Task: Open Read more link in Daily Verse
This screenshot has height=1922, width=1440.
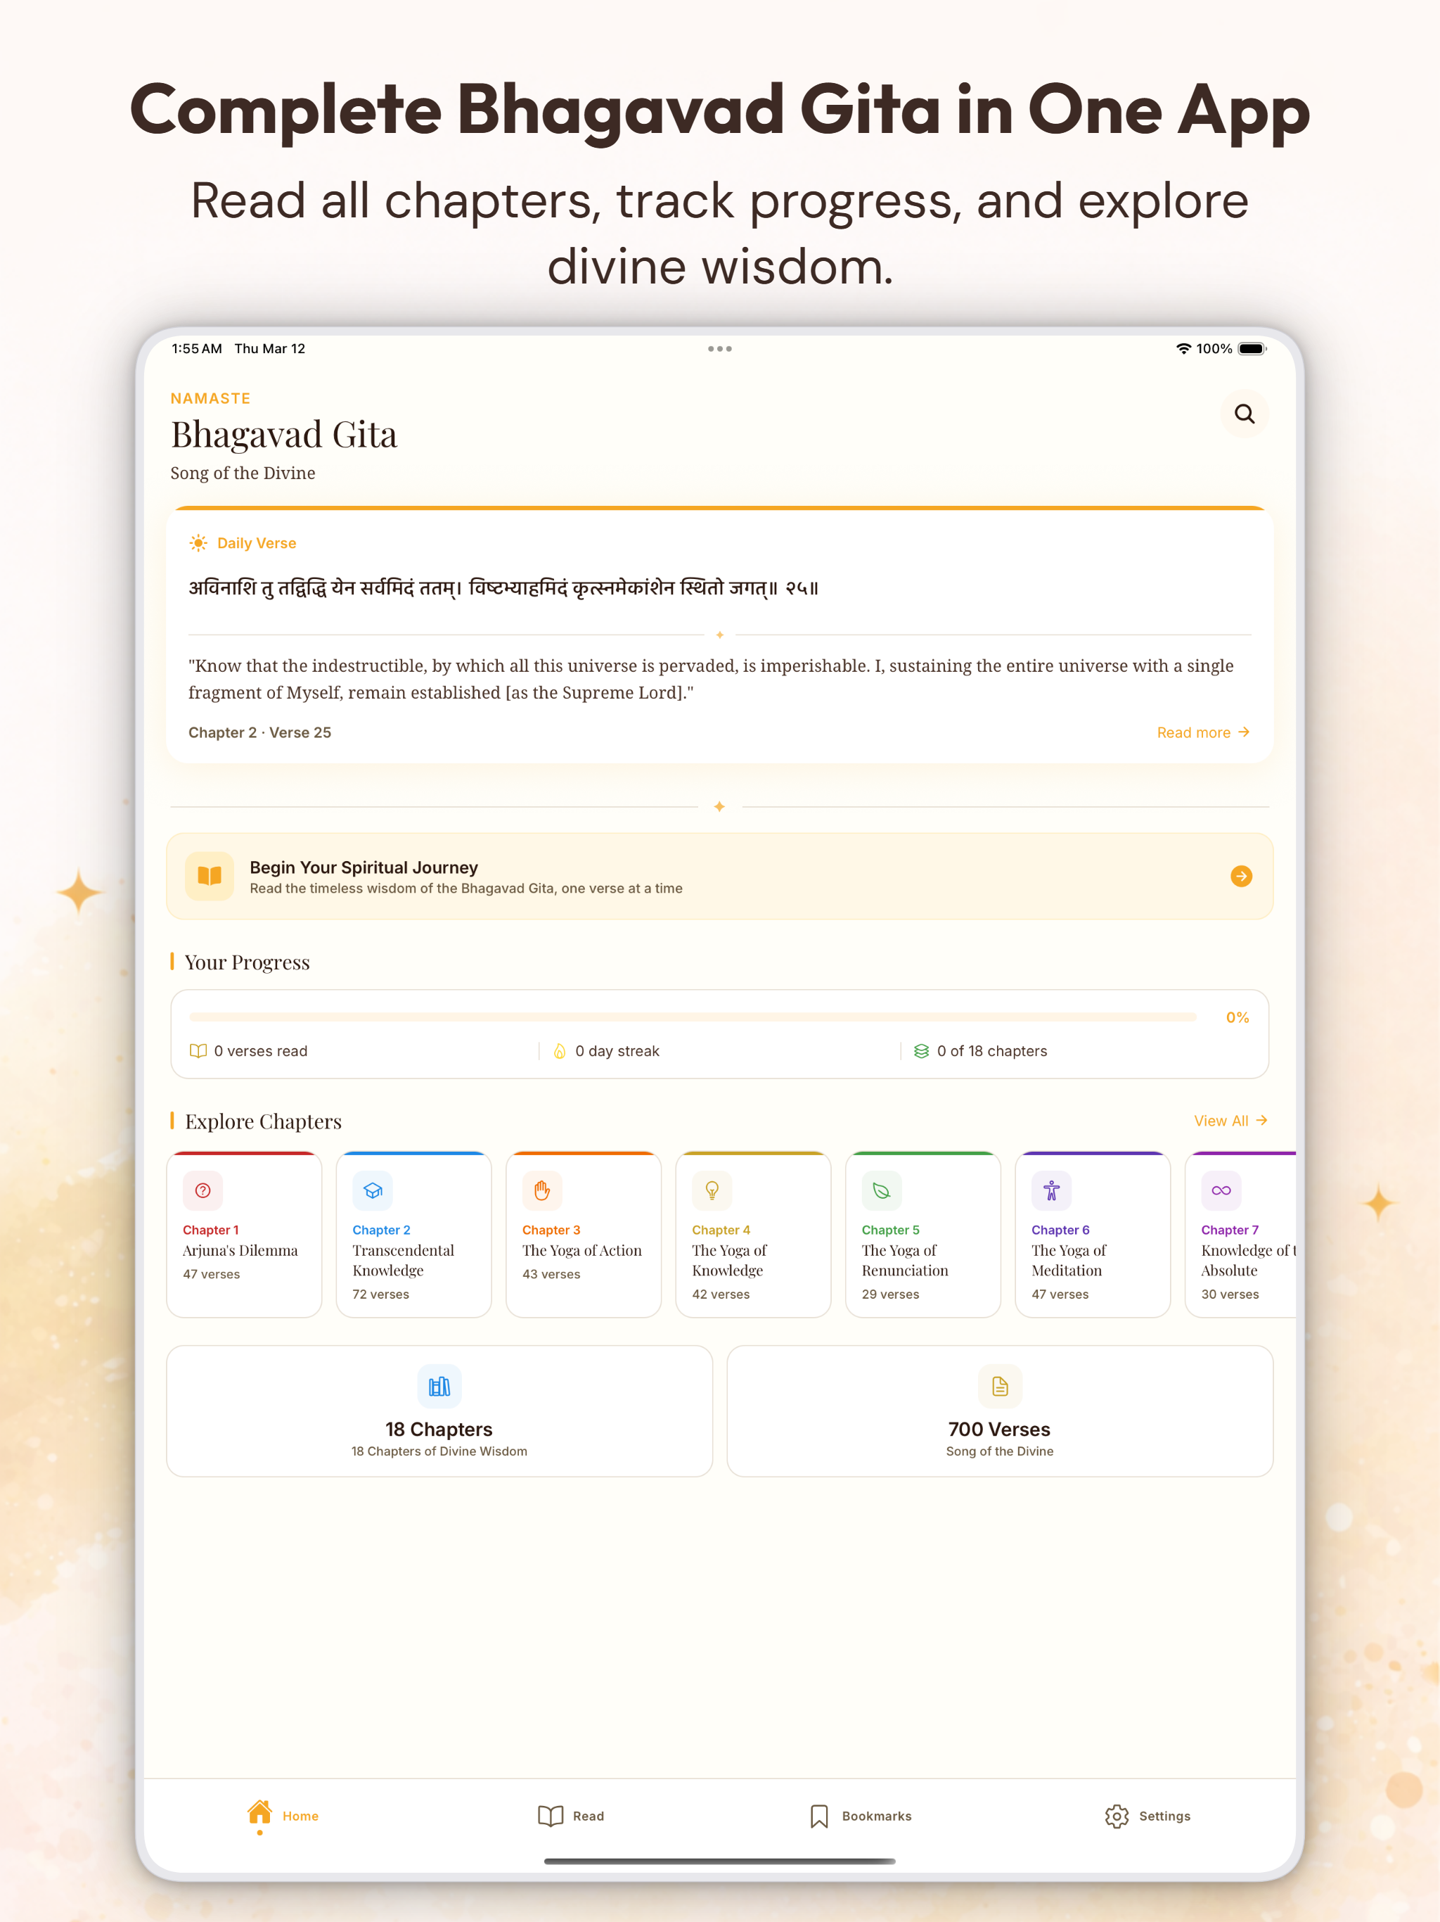Action: point(1203,732)
